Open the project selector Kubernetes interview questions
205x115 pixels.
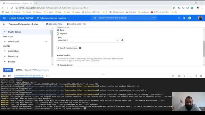pos(53,18)
